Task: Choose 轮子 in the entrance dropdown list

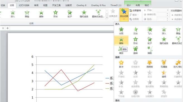Action: 150,41
